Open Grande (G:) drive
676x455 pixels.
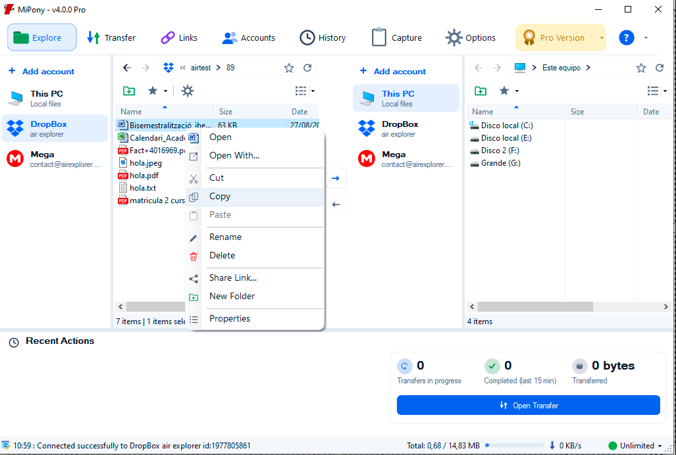(x=496, y=163)
